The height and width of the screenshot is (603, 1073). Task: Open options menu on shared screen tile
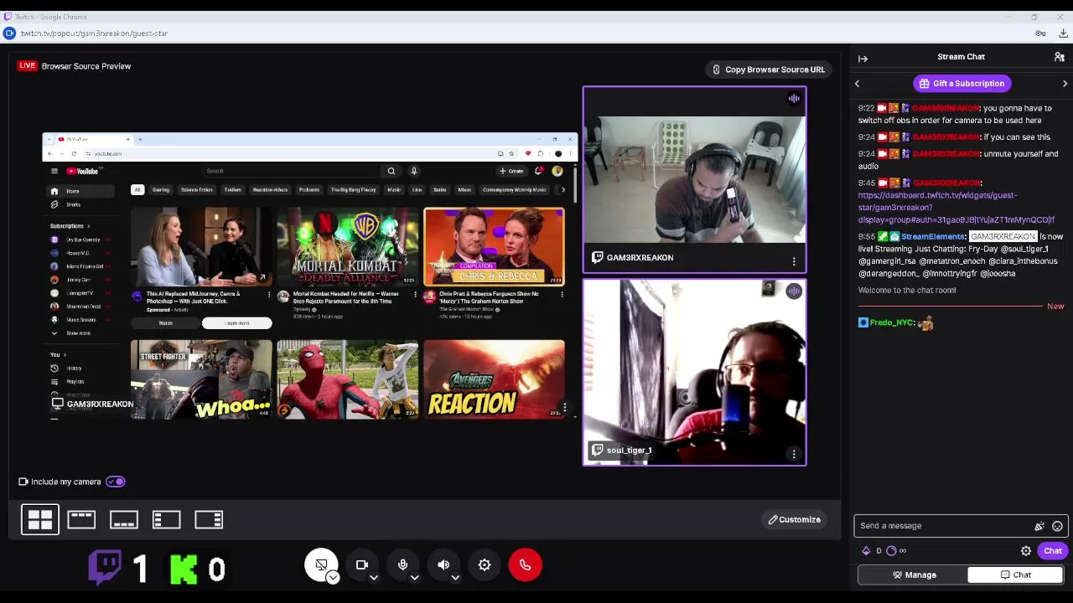click(x=565, y=408)
